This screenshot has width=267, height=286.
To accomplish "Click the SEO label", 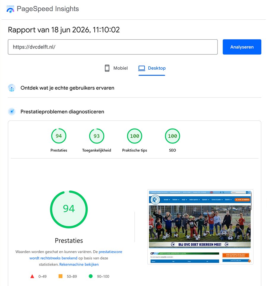I will tap(172, 150).
